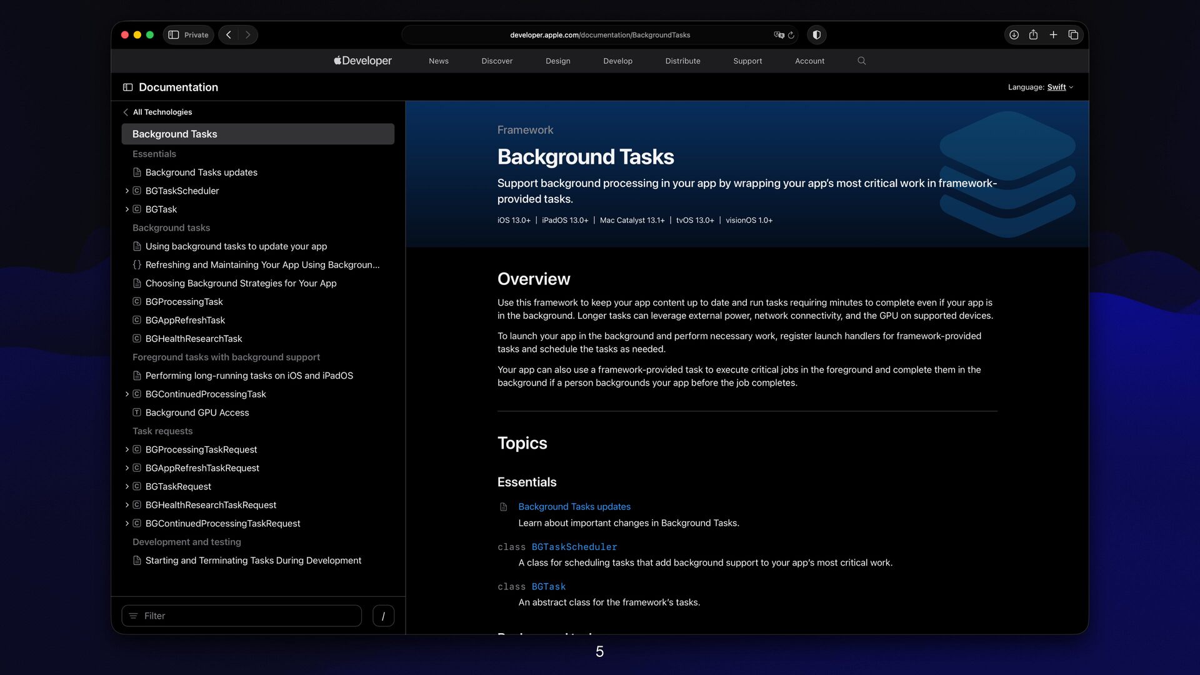Open the tab overview icon
Image resolution: width=1200 pixels, height=675 pixels.
(1073, 35)
